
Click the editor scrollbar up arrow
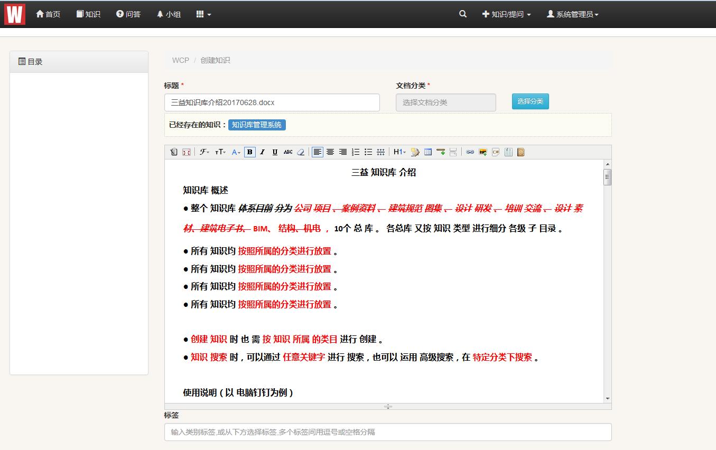(608, 164)
